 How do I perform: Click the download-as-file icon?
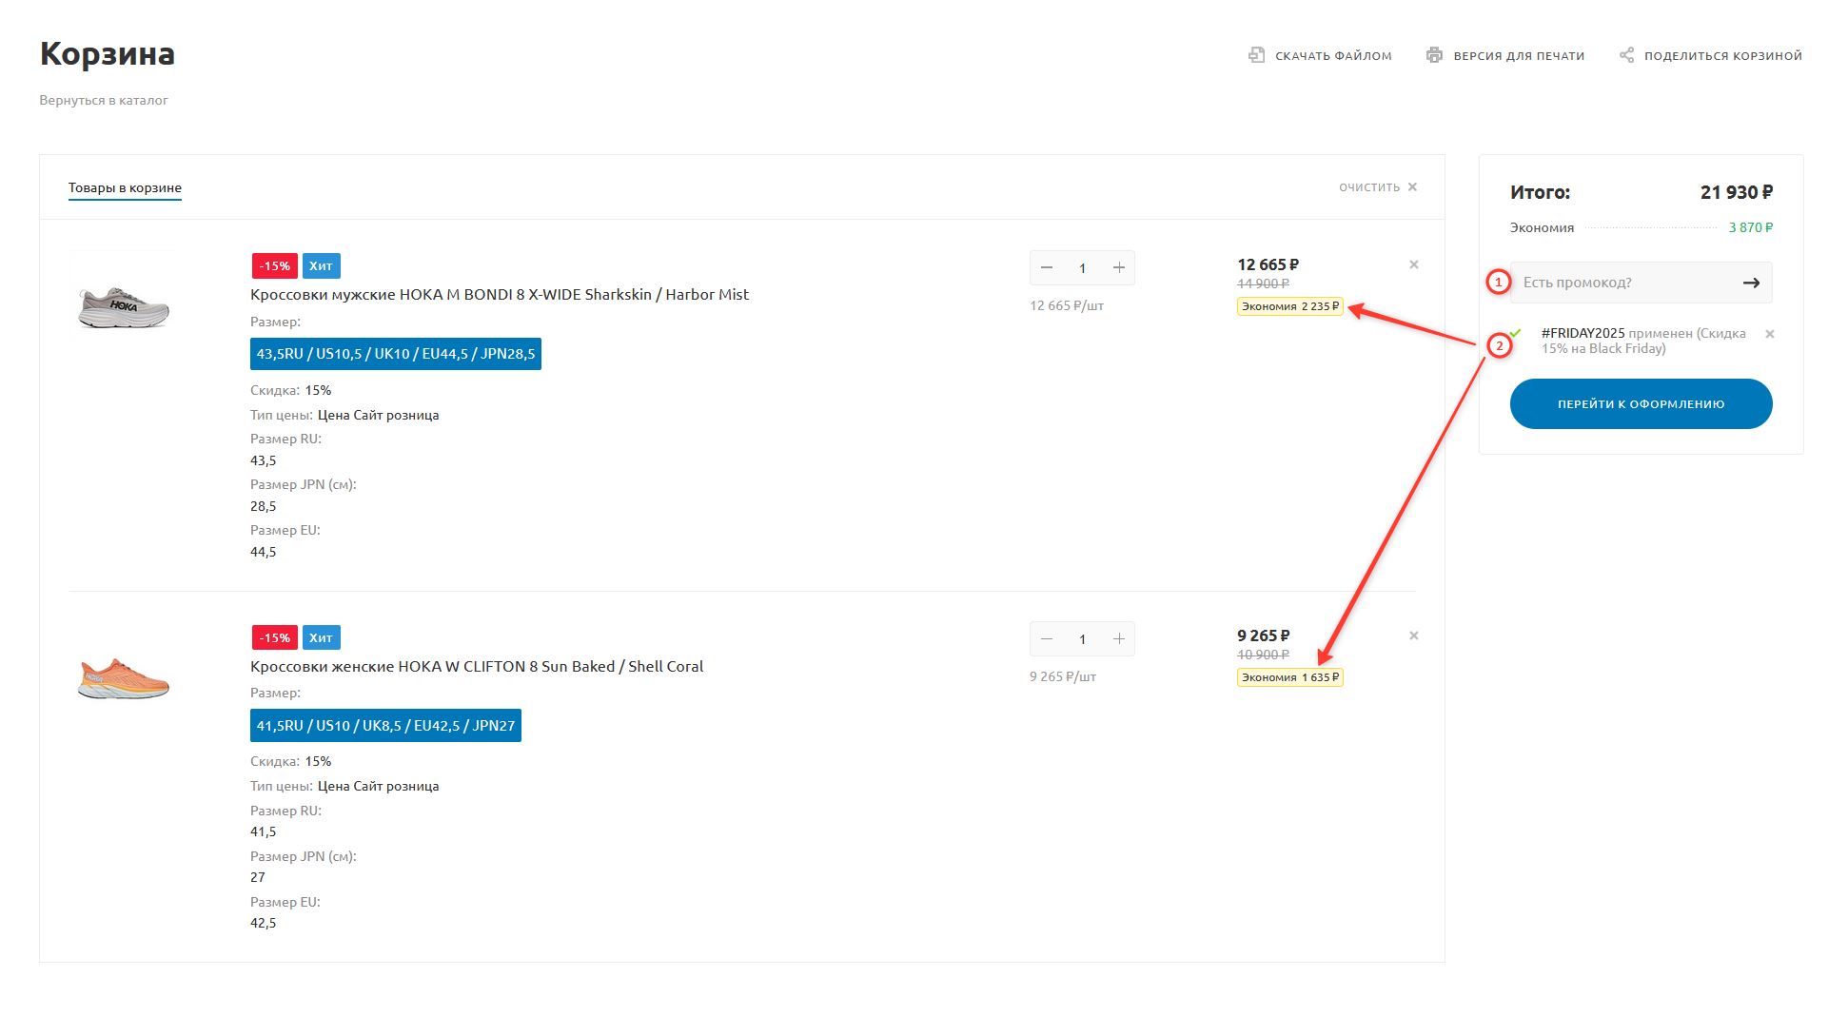1256,55
